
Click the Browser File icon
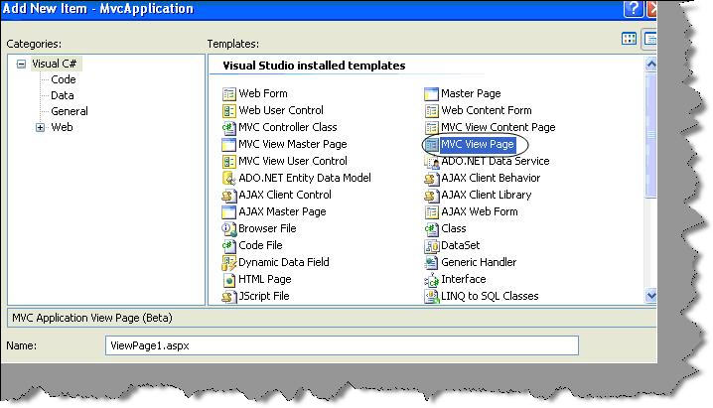click(228, 228)
